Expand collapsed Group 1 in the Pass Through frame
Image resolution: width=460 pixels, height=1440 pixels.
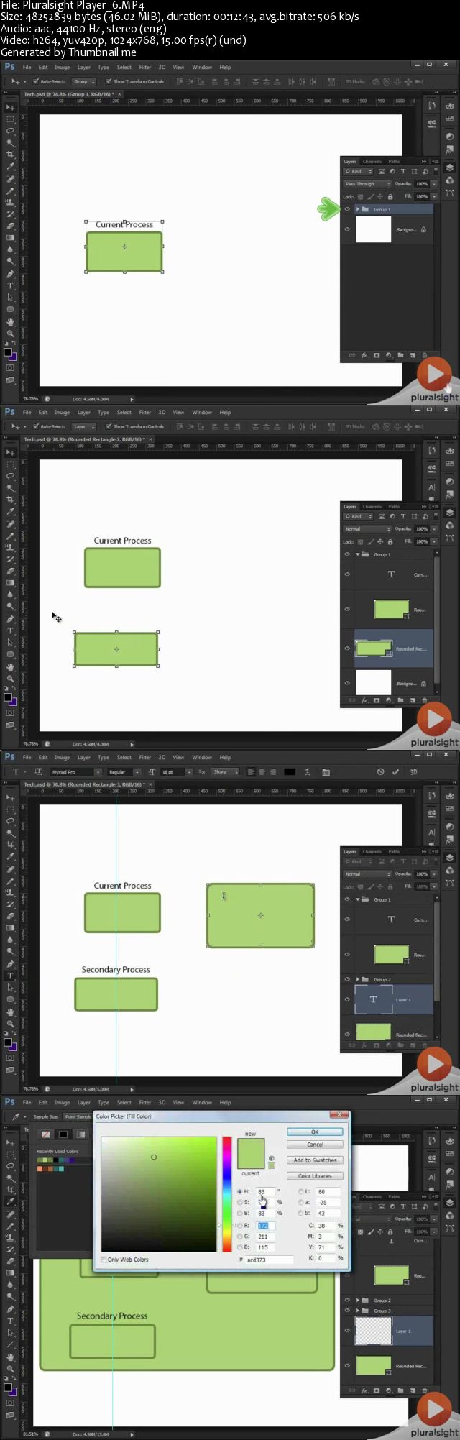click(357, 209)
